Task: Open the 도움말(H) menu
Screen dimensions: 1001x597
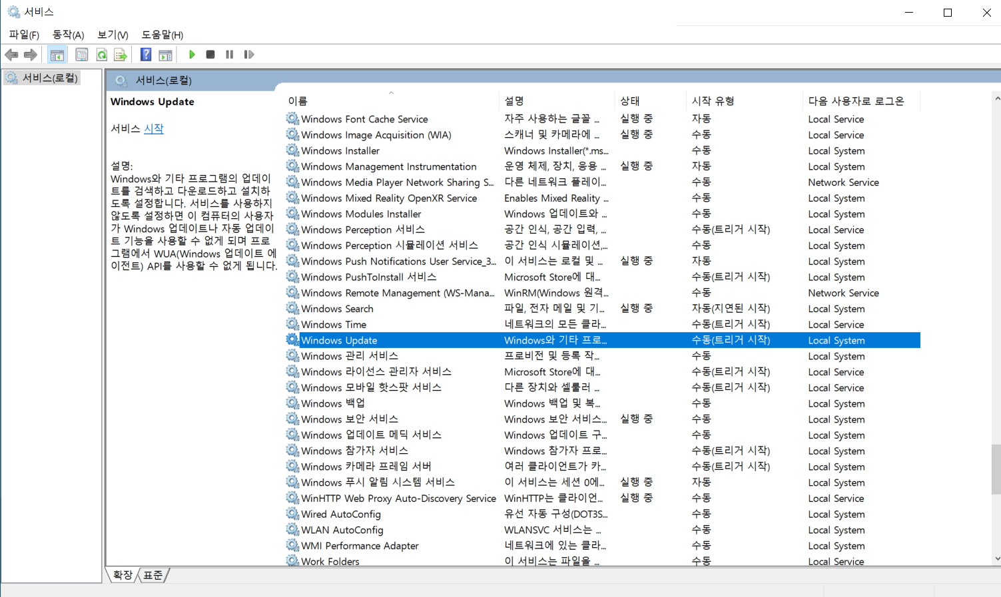Action: click(x=162, y=35)
